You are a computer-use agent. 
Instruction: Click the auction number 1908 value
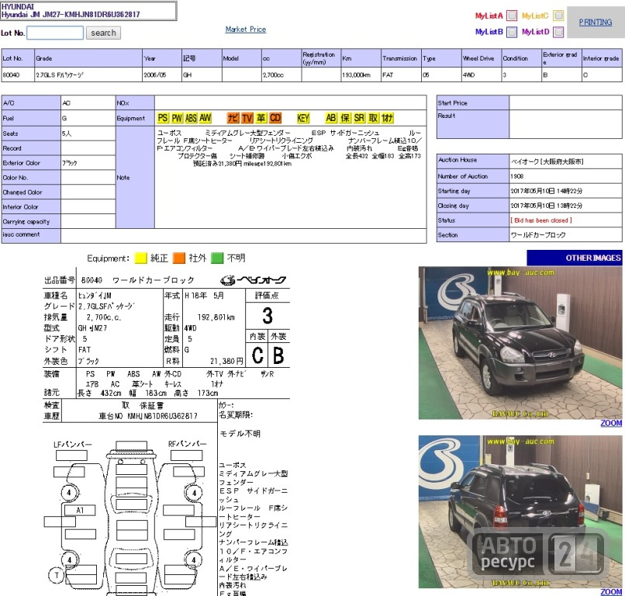click(517, 176)
